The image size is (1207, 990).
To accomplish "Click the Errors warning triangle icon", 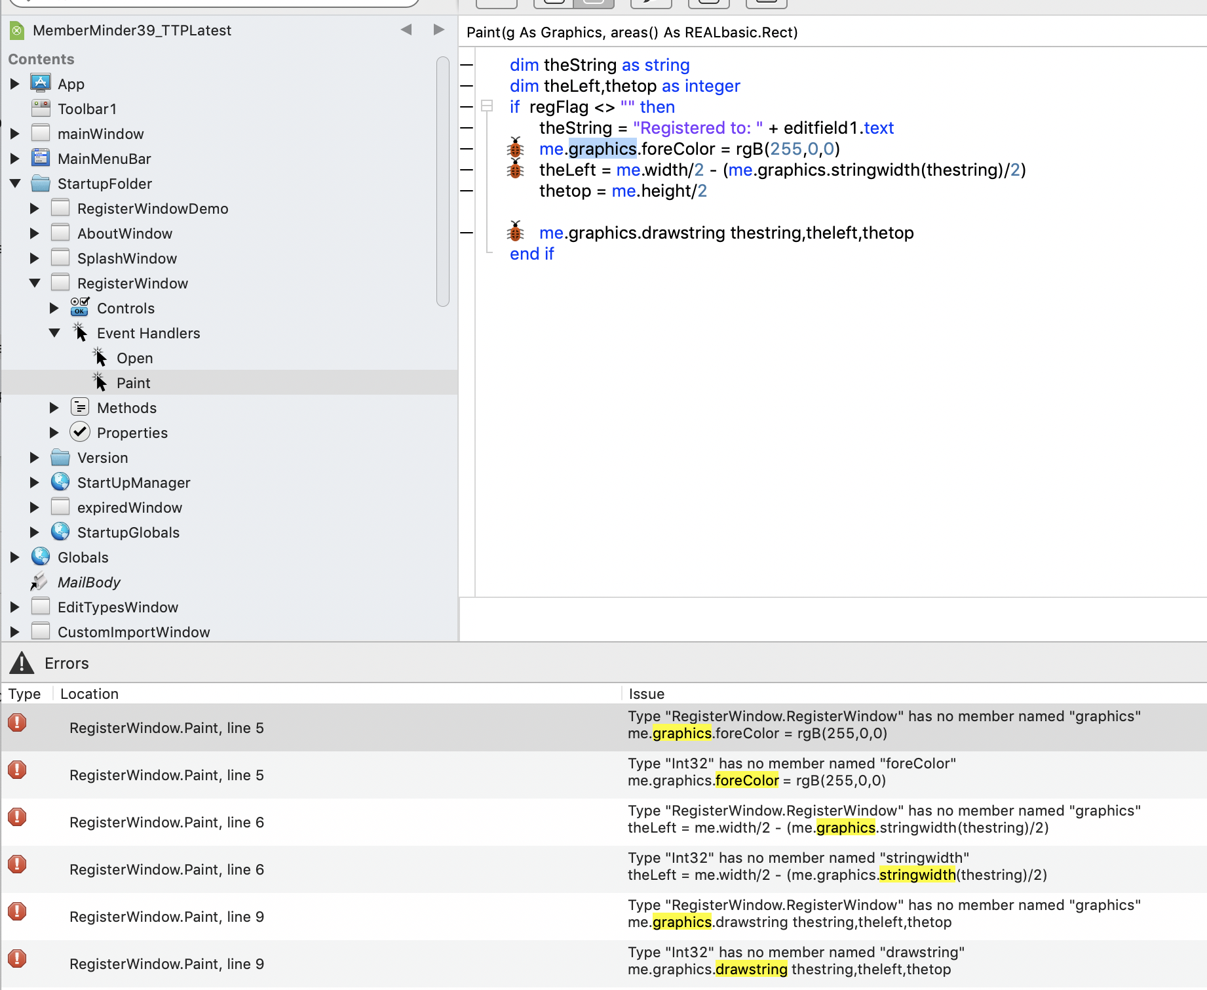I will [22, 663].
